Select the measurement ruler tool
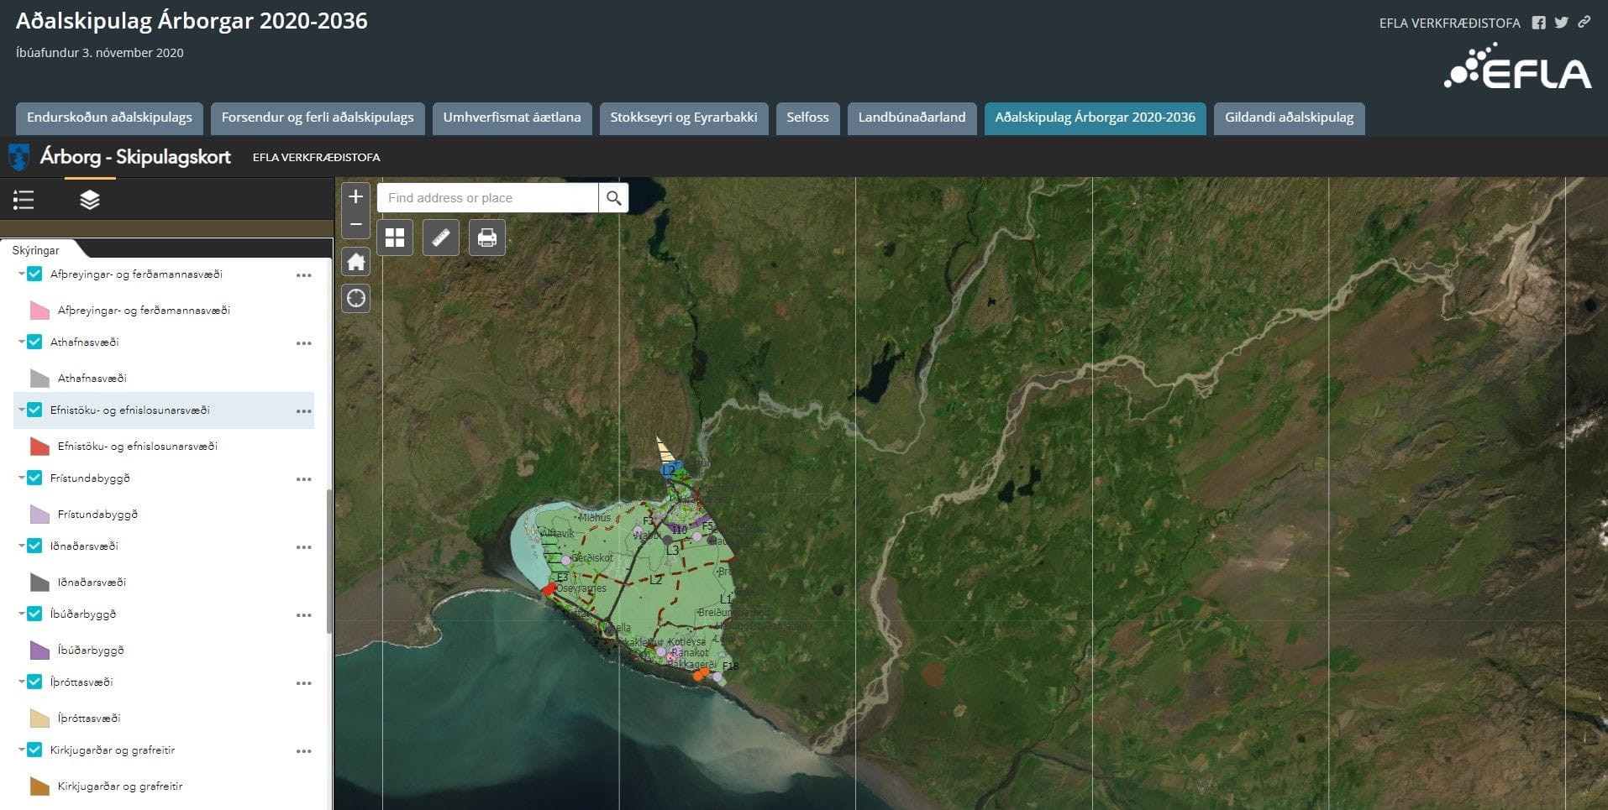This screenshot has width=1608, height=810. [x=441, y=238]
